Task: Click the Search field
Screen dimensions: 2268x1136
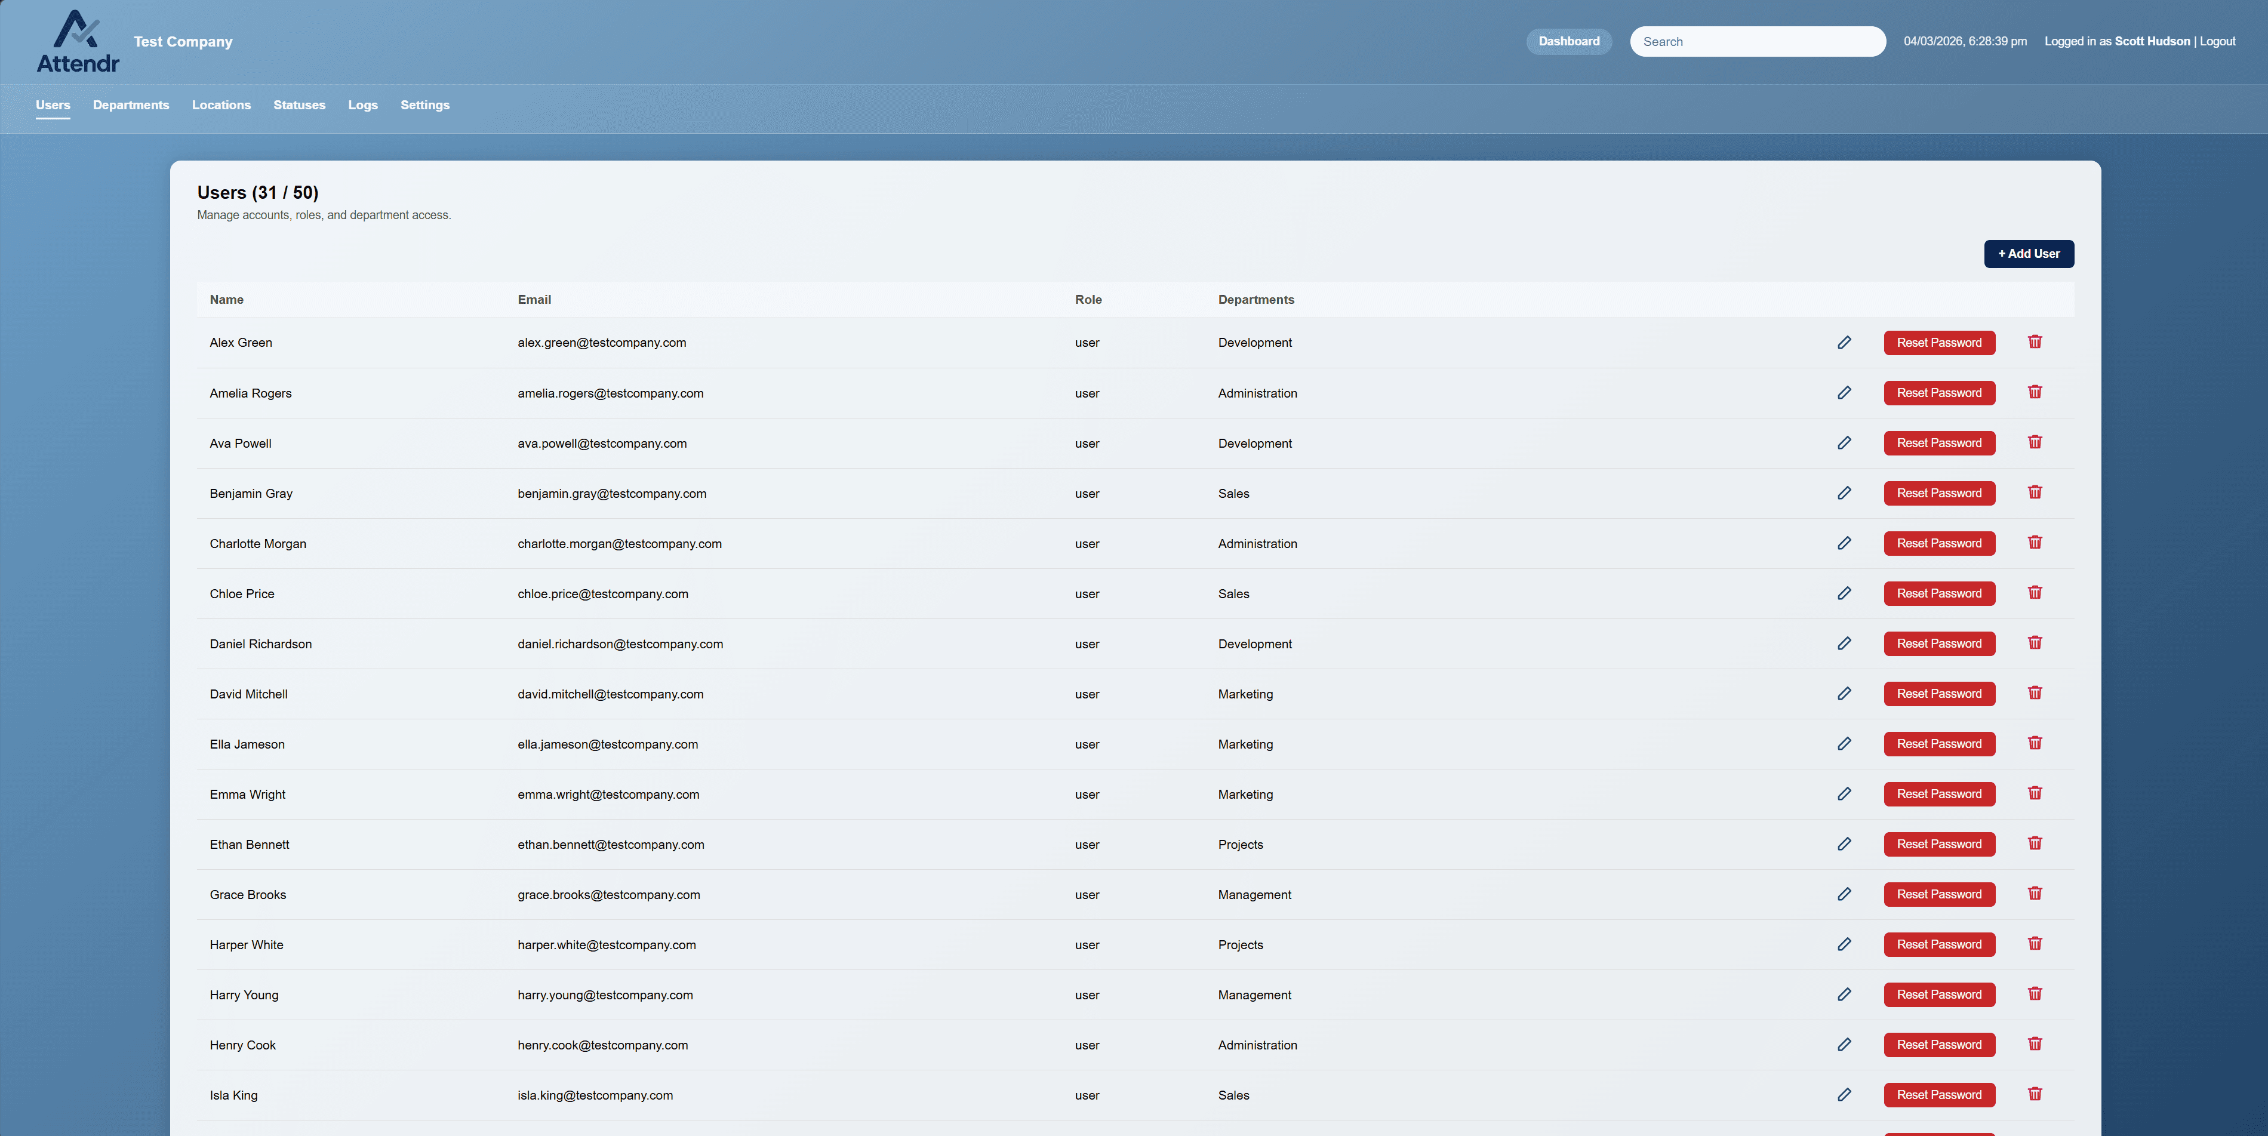Action: point(1756,41)
